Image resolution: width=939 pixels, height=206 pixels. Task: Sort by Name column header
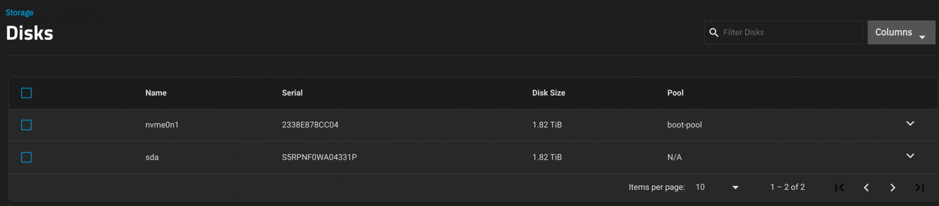(156, 93)
